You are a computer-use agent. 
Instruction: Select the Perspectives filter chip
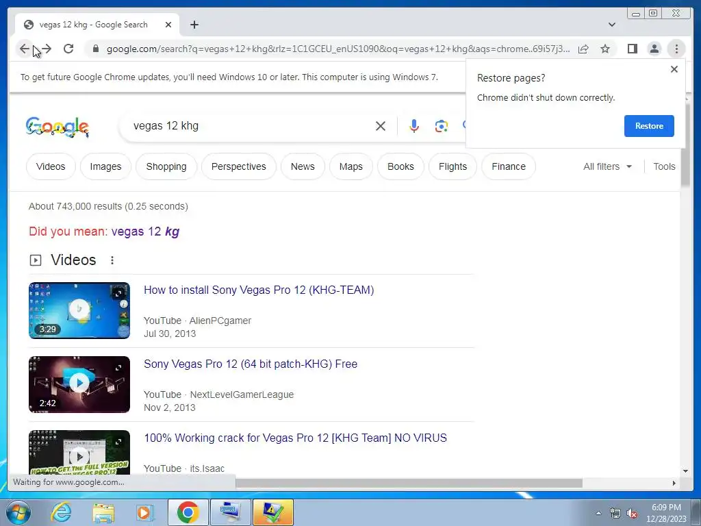(239, 166)
